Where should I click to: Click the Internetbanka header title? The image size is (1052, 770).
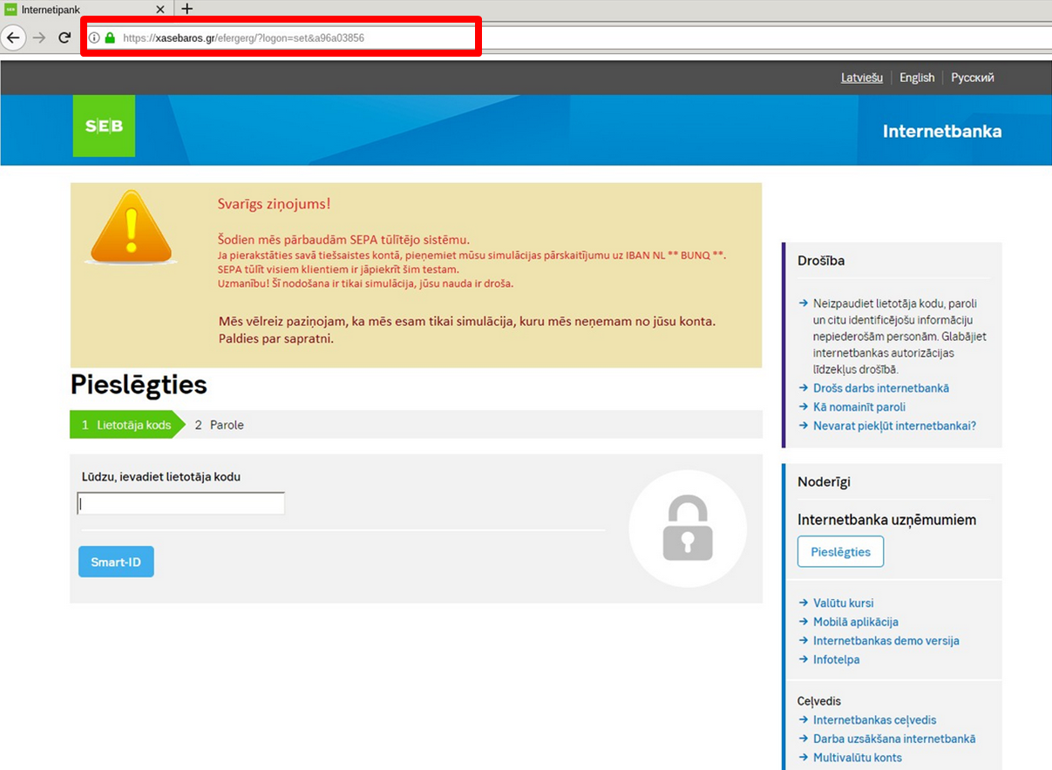(942, 132)
